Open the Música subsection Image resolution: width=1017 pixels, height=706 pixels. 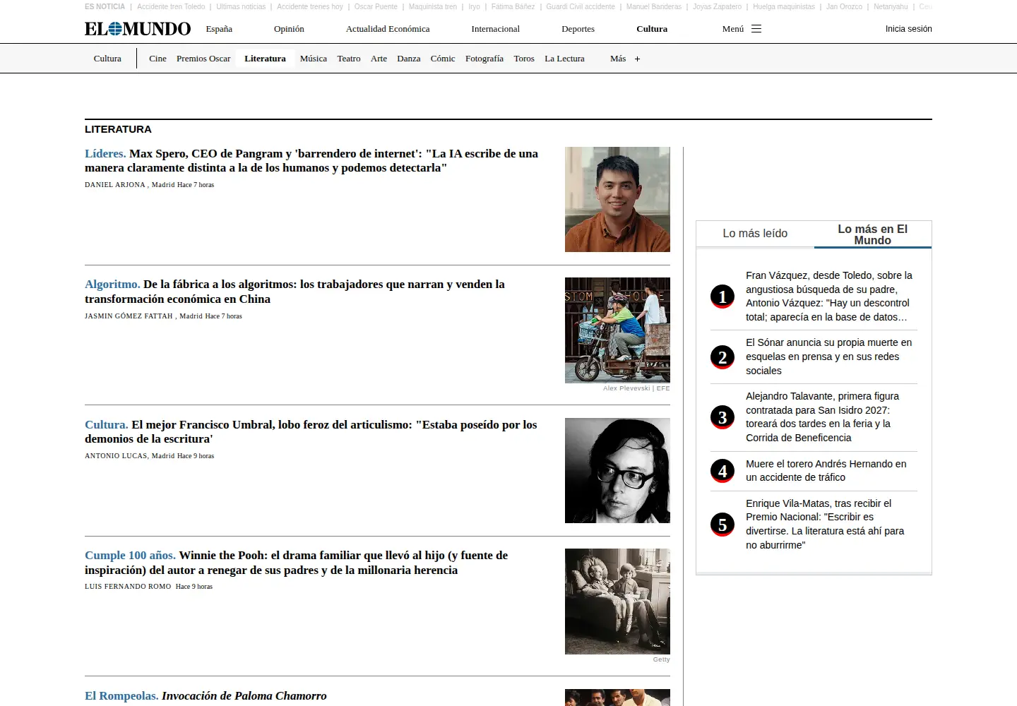[314, 59]
